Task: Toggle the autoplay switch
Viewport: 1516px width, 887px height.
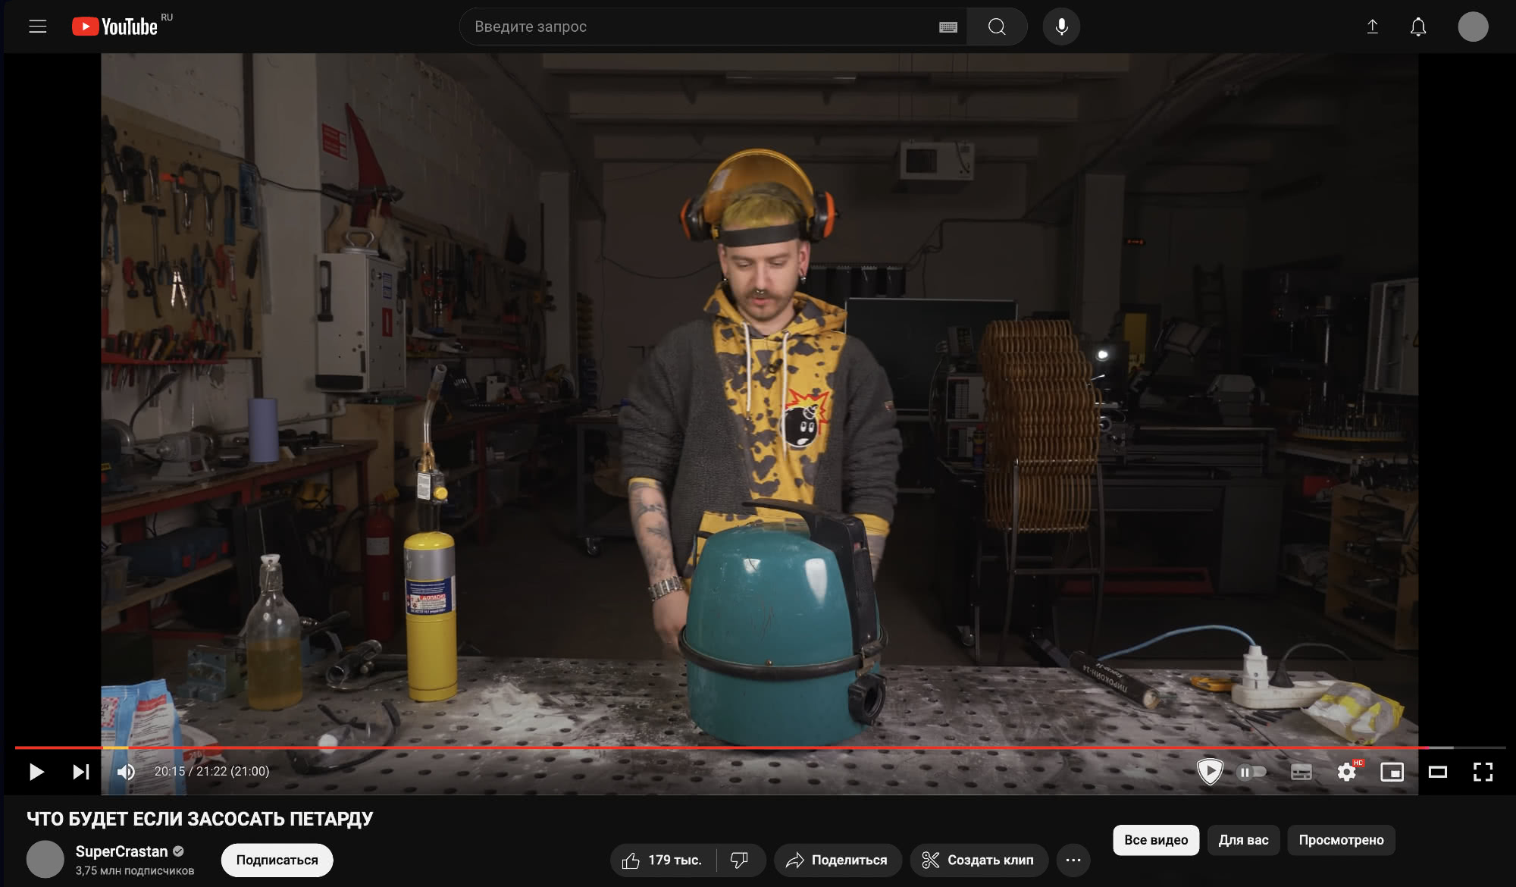Action: point(1251,772)
